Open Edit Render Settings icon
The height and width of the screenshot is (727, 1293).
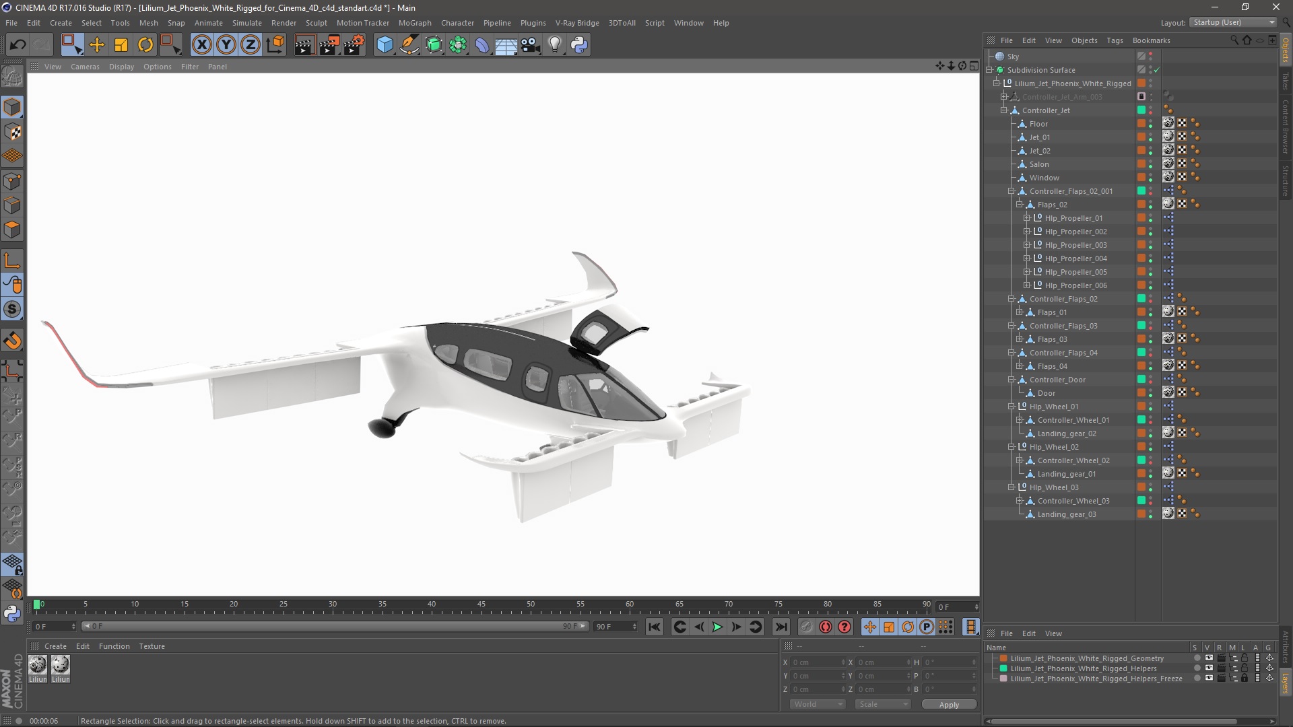(x=354, y=45)
